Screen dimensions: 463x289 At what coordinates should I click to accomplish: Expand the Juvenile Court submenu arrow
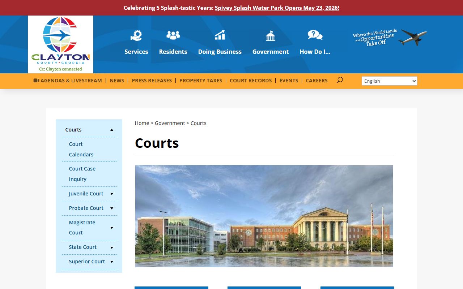112,194
